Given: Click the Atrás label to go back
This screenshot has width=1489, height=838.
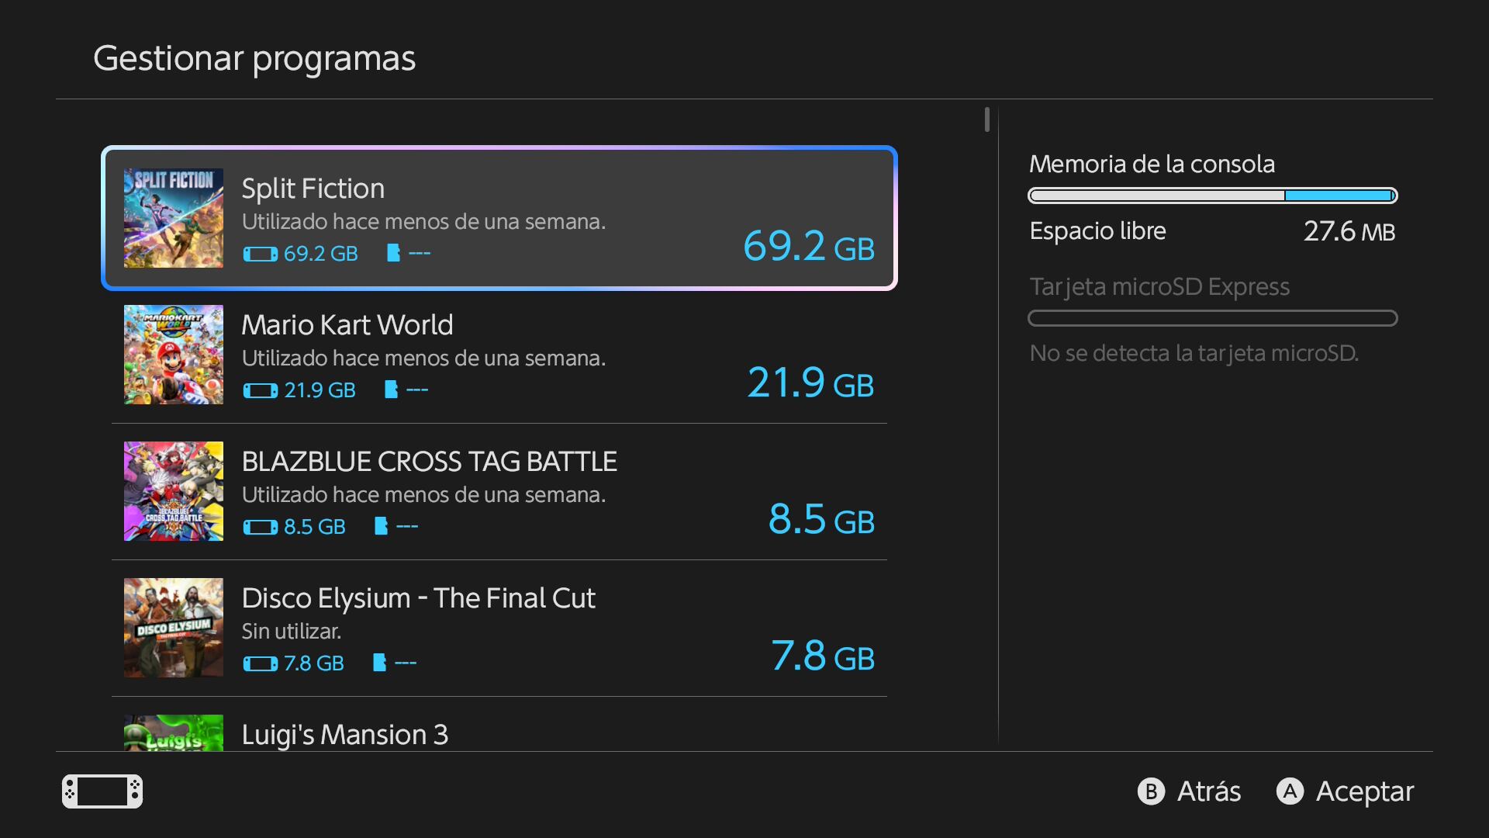Looking at the screenshot, I should point(1208,791).
